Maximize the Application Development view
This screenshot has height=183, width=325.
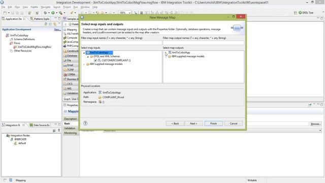[x=59, y=19]
